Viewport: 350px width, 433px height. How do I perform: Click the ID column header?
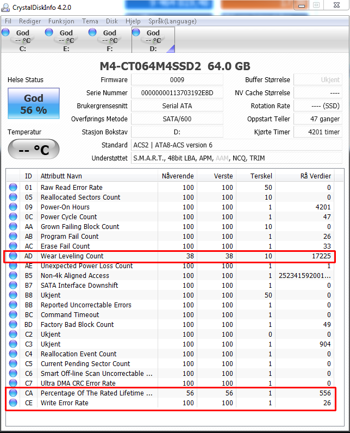click(28, 176)
